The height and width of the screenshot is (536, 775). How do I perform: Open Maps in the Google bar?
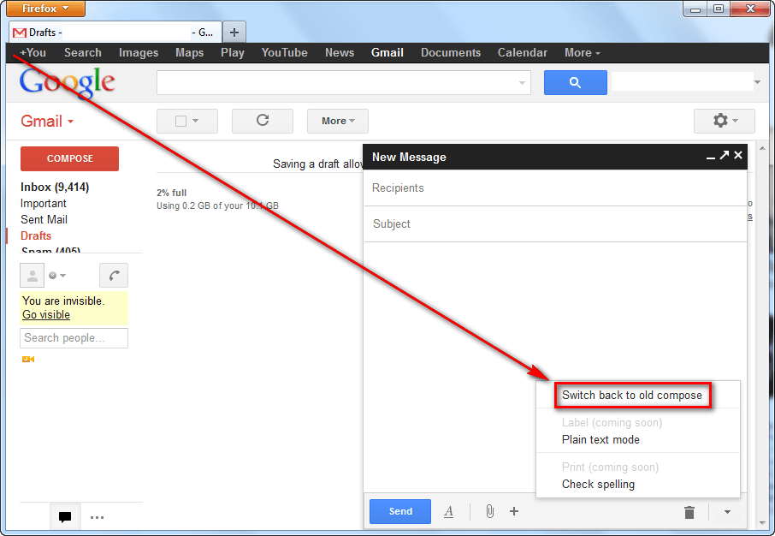tap(189, 52)
